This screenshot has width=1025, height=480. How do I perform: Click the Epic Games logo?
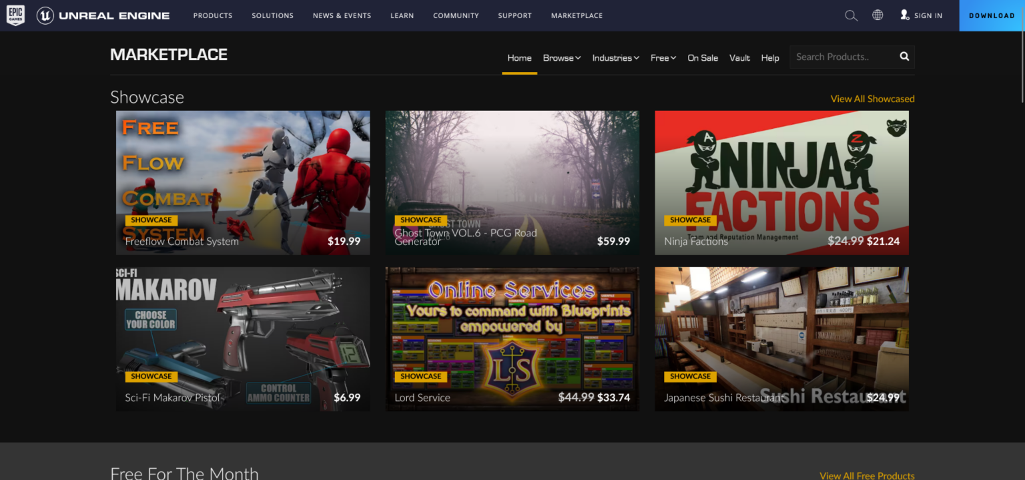coord(15,15)
